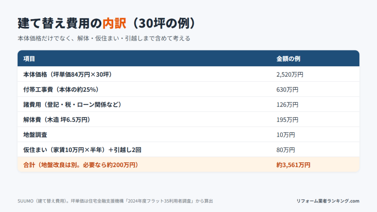
Task: Click the amount 126万円
Action: [287, 105]
